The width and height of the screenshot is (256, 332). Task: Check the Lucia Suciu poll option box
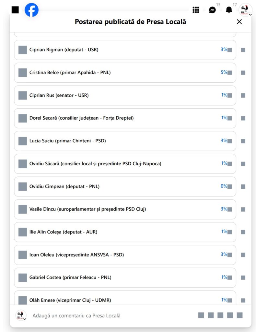23,141
